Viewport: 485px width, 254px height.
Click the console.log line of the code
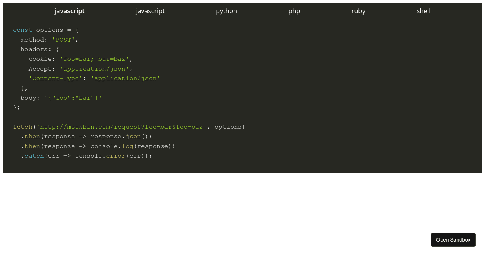tap(98, 146)
